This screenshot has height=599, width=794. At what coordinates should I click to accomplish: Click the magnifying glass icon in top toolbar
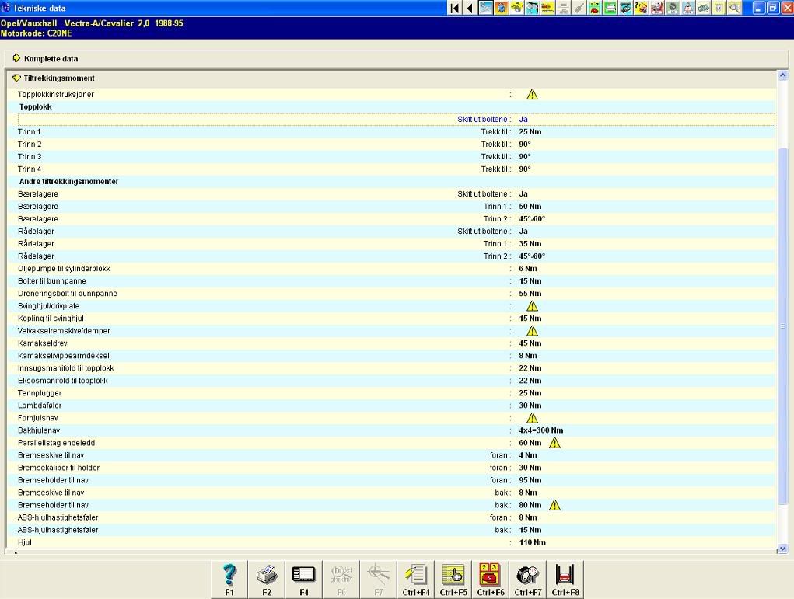tap(734, 8)
